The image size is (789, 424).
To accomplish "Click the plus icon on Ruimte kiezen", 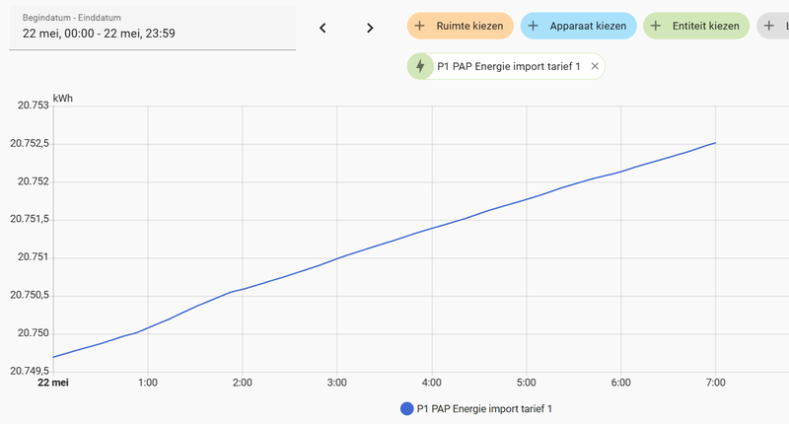I will [420, 26].
